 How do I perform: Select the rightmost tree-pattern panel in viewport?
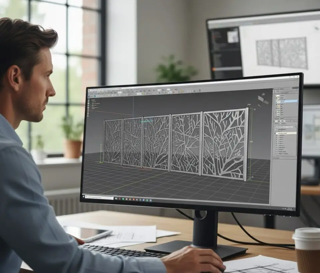point(225,143)
